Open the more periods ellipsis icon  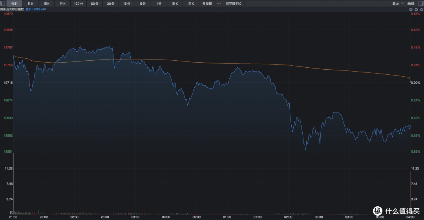(219, 4)
